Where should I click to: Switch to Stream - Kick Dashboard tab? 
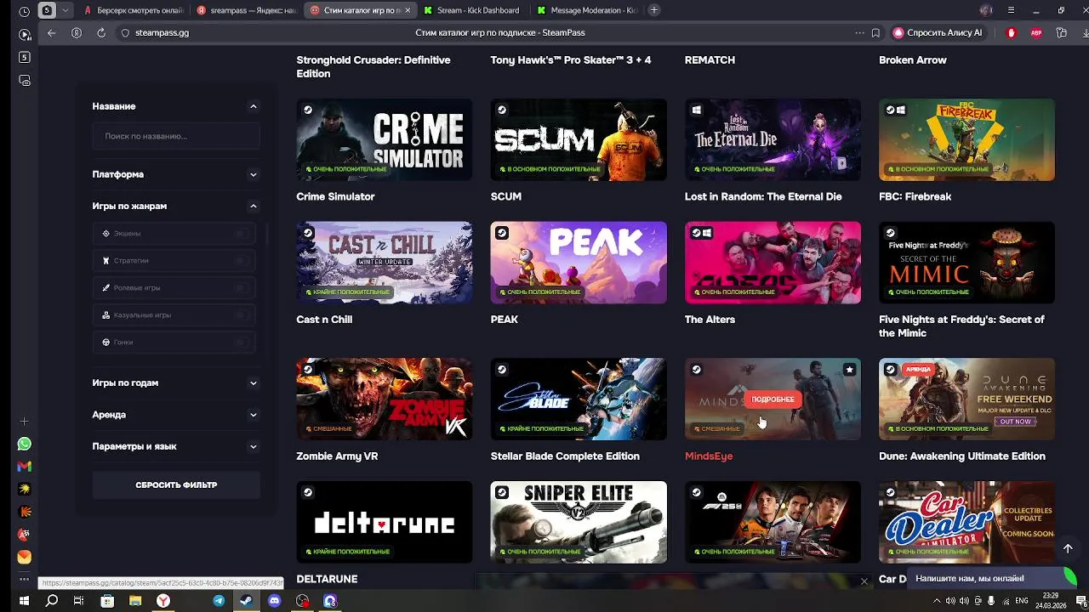pyautogui.click(x=472, y=10)
